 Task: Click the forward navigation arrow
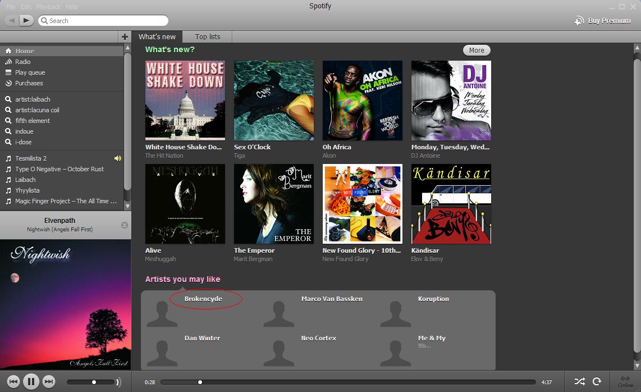pos(26,21)
